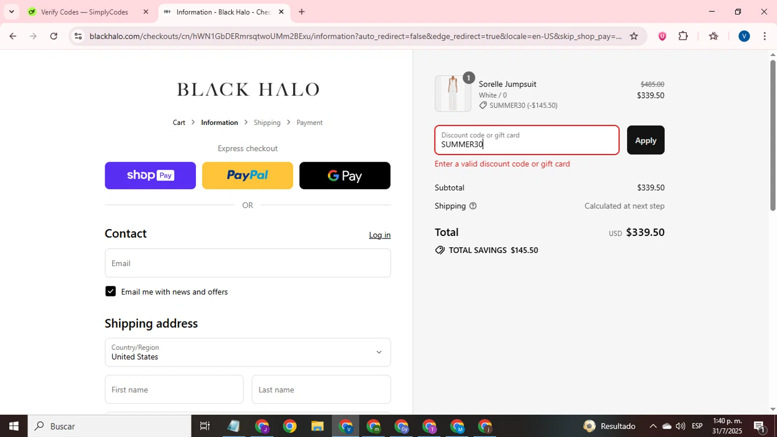Open the volume speaker tray icon

point(680,426)
